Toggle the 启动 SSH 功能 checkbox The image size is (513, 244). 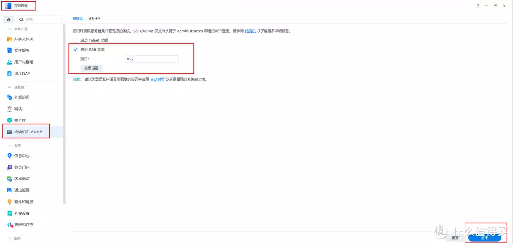[75, 50]
